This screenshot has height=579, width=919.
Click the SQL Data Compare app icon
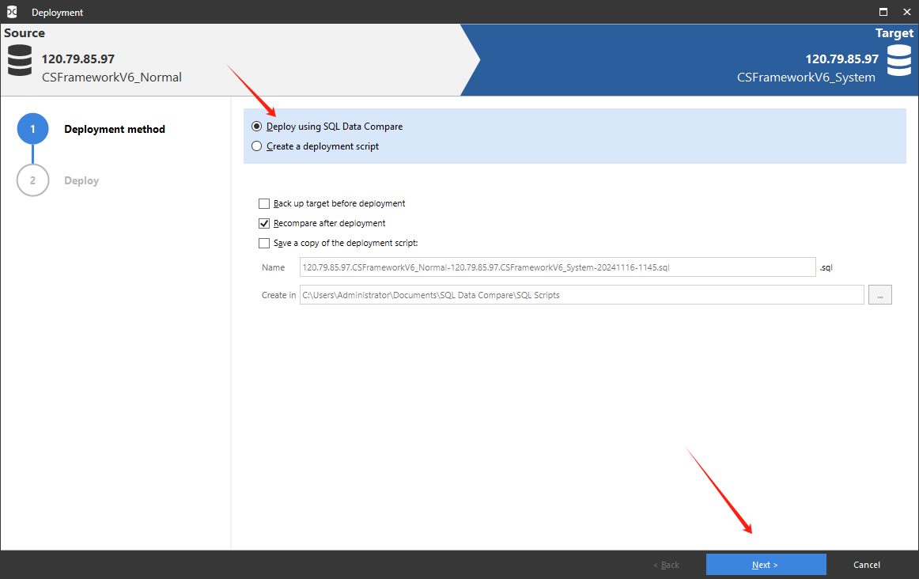(x=12, y=12)
